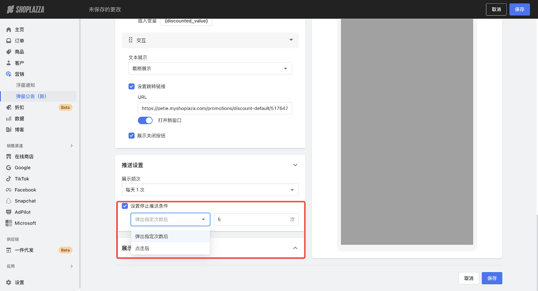This screenshot has height=291, width=538.
Task: Click the 折扣 discount icon
Action: tap(9, 107)
